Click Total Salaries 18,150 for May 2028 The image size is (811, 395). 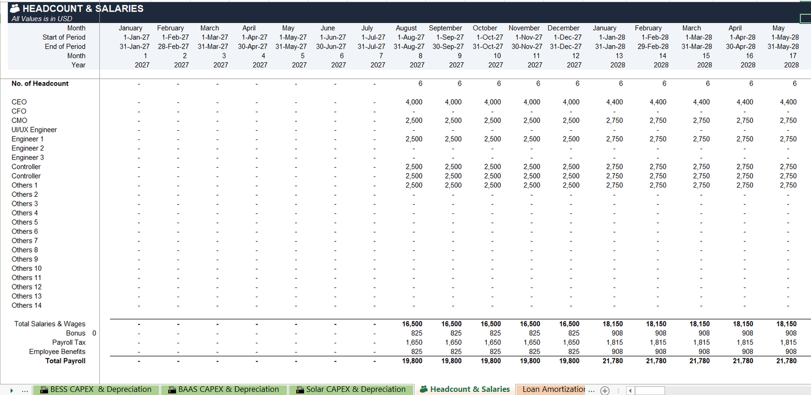[x=786, y=324]
